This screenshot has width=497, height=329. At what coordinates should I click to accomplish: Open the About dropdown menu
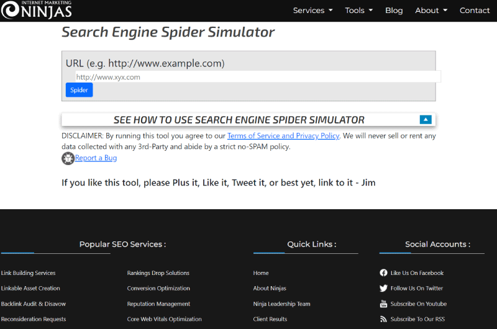click(x=431, y=11)
